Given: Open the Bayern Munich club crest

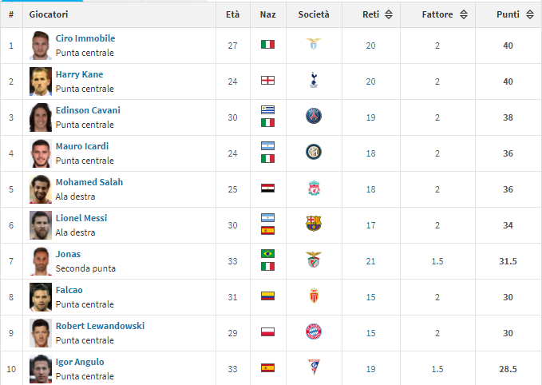Looking at the screenshot, I should coord(314,331).
